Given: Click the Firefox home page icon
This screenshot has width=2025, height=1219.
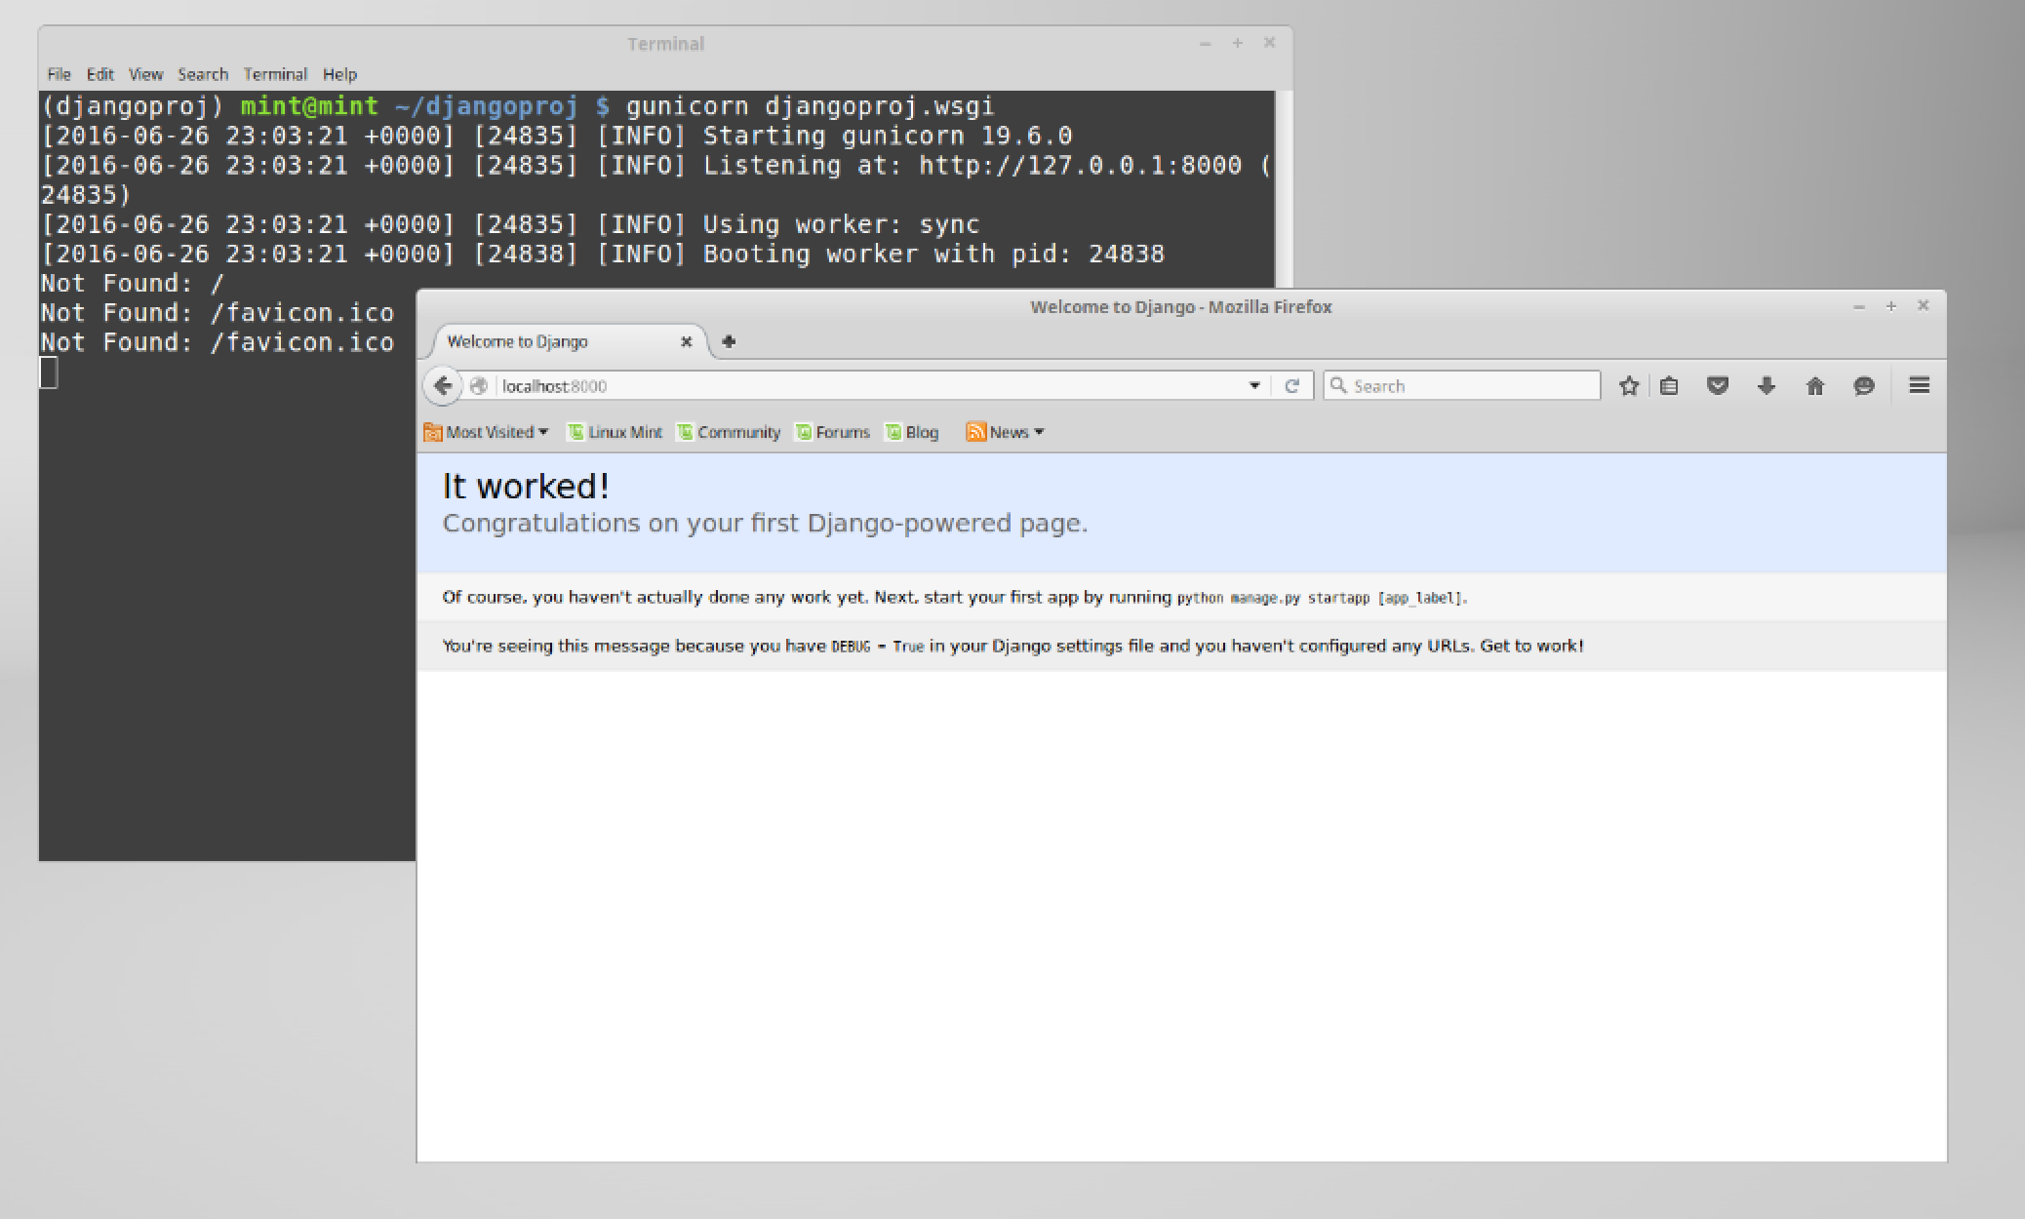Looking at the screenshot, I should [x=1815, y=386].
